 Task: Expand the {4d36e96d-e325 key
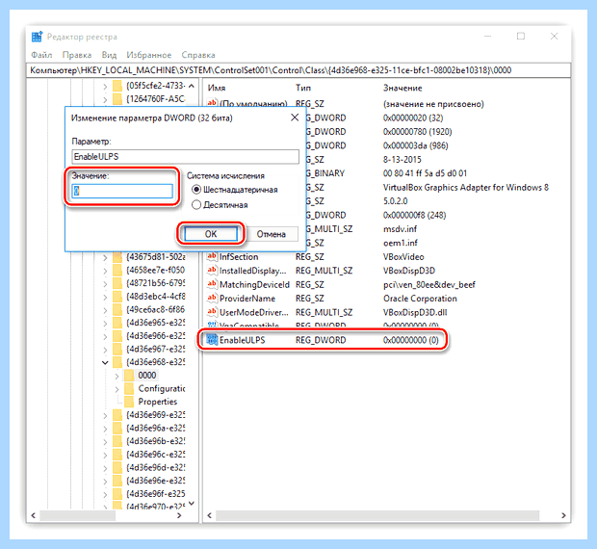(x=105, y=468)
